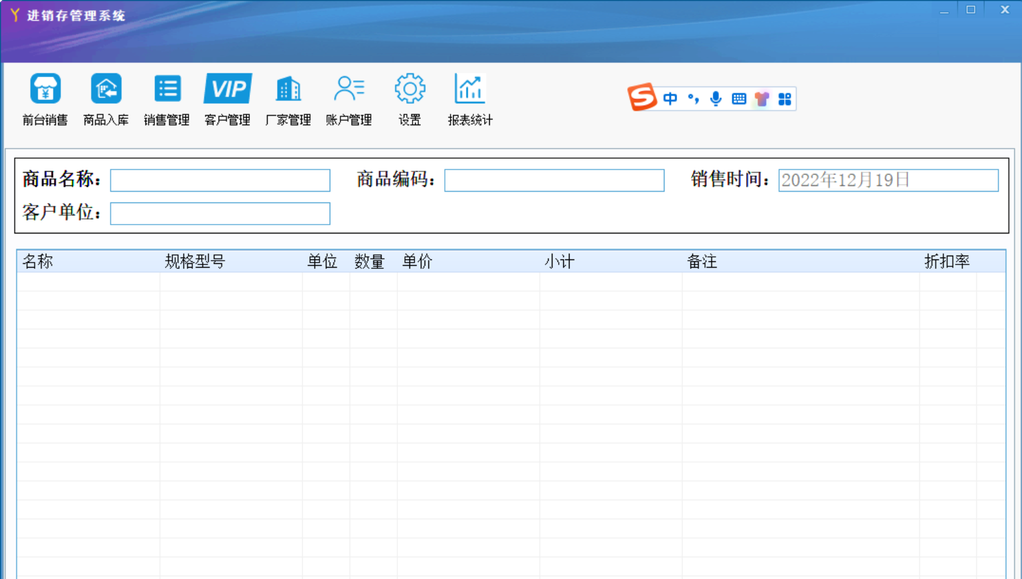Click the 商品编码 input field
This screenshot has height=579, width=1022.
[554, 180]
